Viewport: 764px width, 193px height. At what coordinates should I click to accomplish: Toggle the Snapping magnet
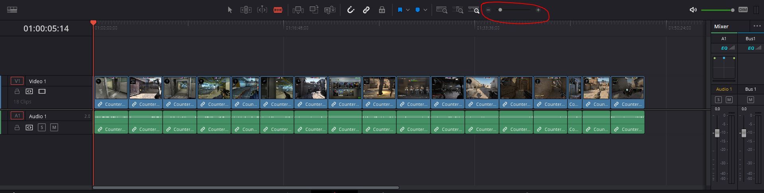[350, 10]
